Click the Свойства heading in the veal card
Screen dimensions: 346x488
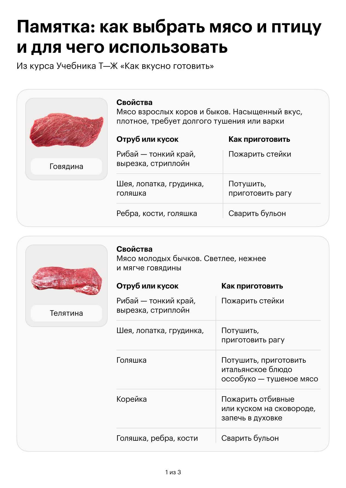click(134, 249)
